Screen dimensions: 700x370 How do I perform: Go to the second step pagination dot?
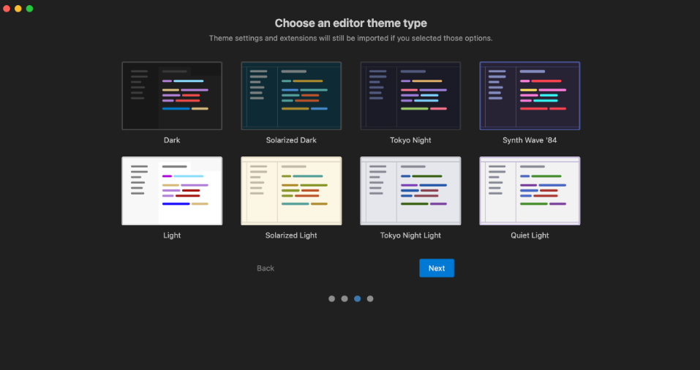[x=345, y=298]
